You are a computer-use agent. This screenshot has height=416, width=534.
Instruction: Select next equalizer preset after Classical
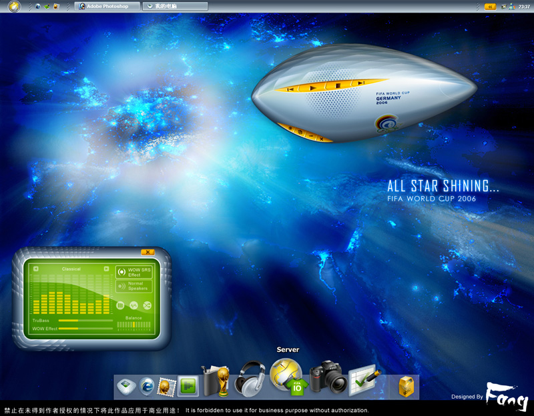106,269
